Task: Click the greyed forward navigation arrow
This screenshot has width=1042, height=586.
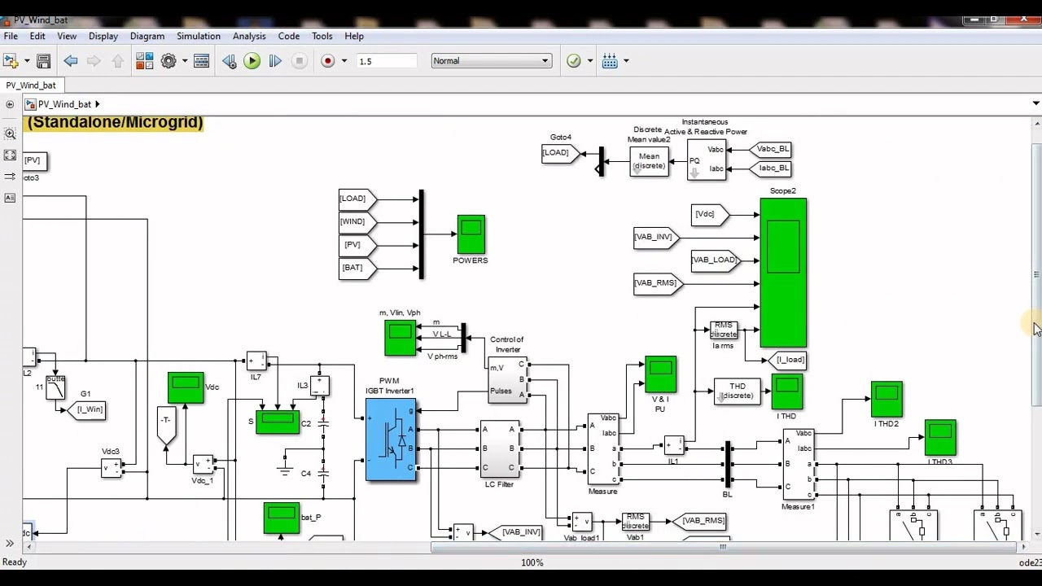Action: [x=94, y=61]
